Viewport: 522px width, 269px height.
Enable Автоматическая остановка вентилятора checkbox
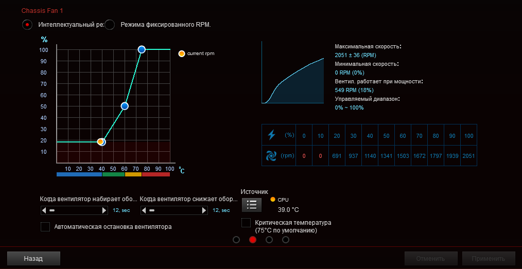(45, 227)
